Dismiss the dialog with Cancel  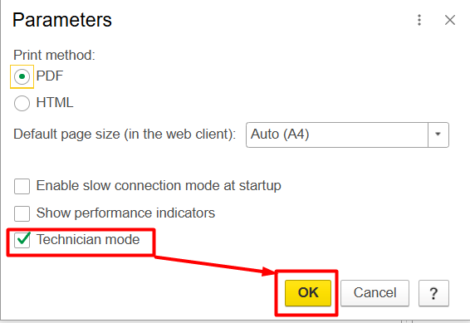click(x=375, y=293)
